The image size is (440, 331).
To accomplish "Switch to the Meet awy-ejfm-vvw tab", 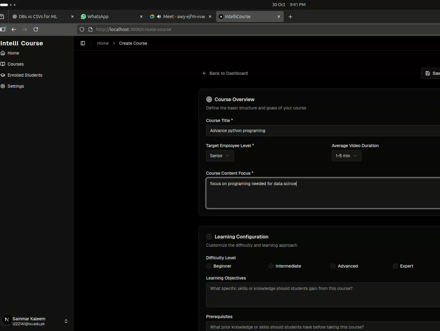I will coord(180,17).
